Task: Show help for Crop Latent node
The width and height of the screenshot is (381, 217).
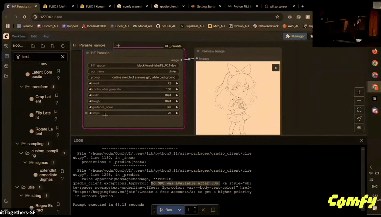Action: [57, 103]
